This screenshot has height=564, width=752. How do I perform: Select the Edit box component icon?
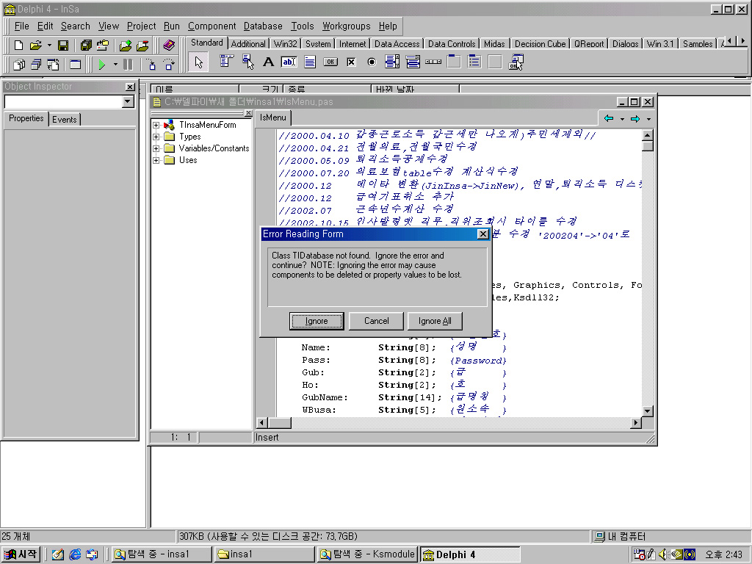coord(289,62)
